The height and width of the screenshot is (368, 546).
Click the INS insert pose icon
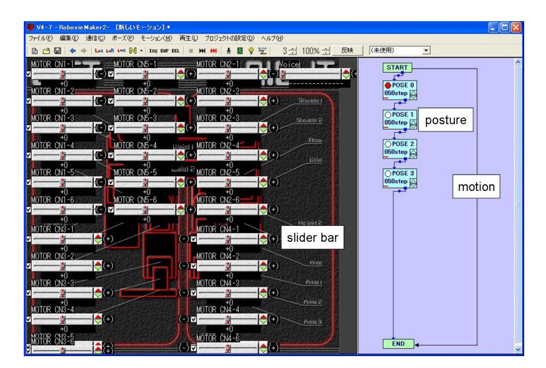click(153, 51)
